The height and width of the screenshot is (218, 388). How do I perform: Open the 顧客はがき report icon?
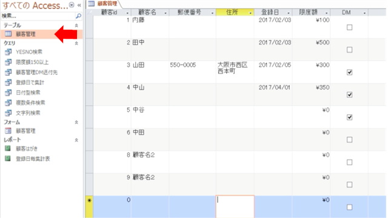pos(8,148)
